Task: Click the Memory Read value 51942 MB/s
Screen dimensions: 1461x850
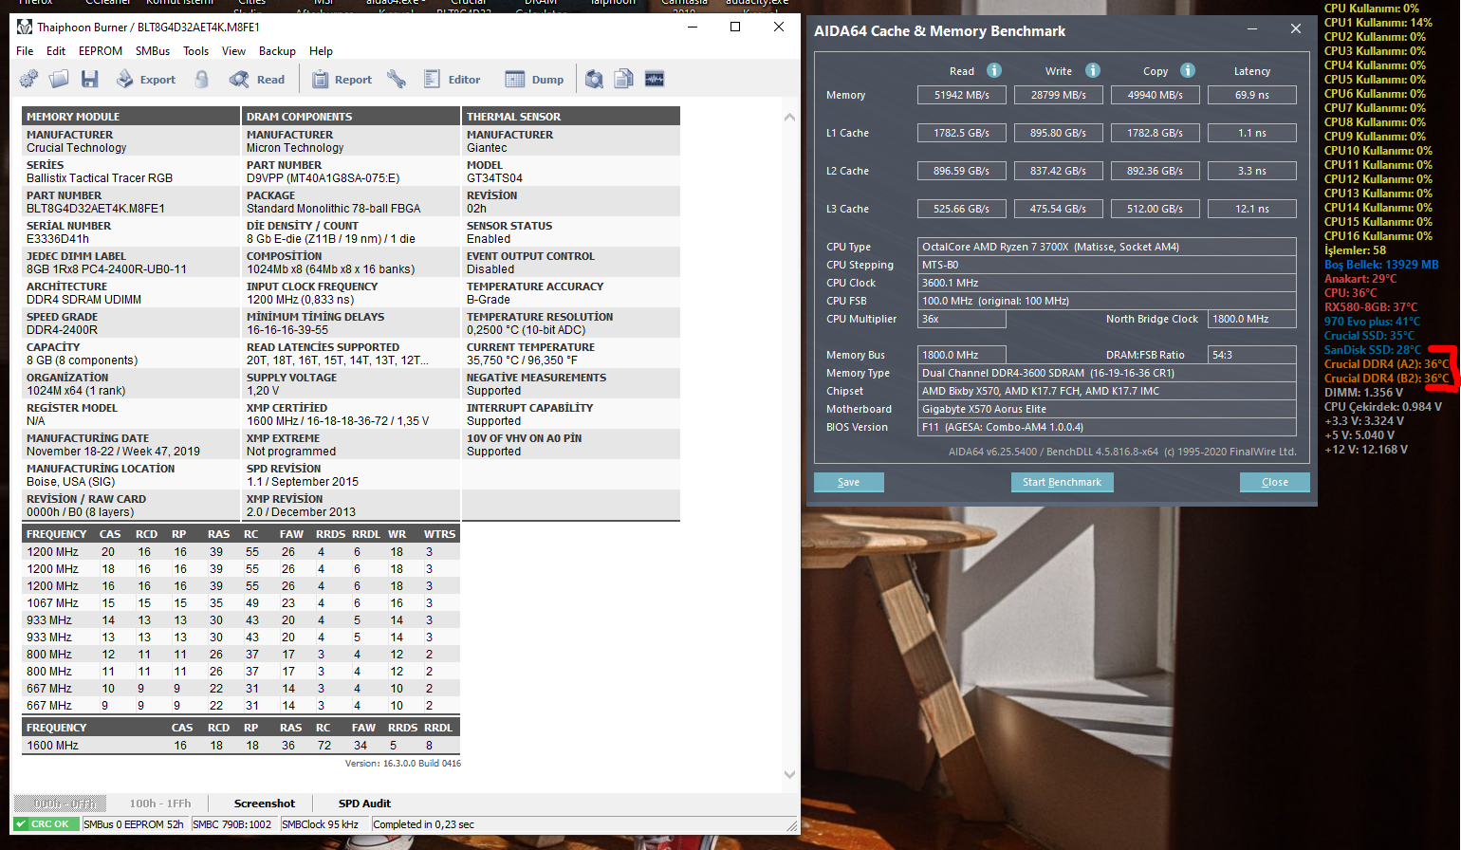Action: (x=962, y=95)
